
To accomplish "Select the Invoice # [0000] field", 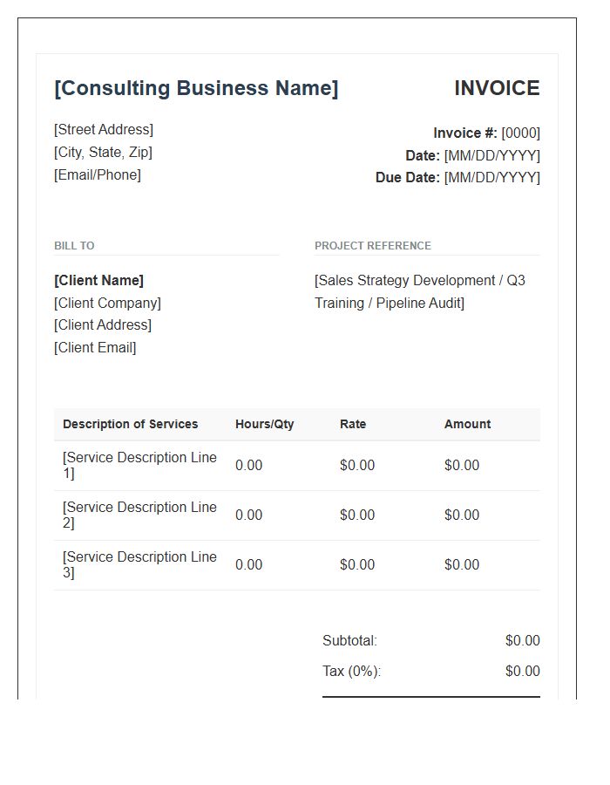I will 486,133.
